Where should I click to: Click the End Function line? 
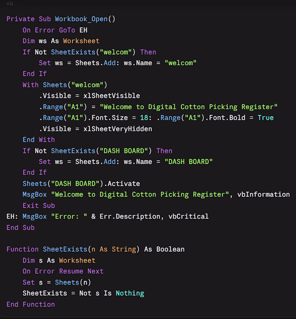(x=30, y=304)
